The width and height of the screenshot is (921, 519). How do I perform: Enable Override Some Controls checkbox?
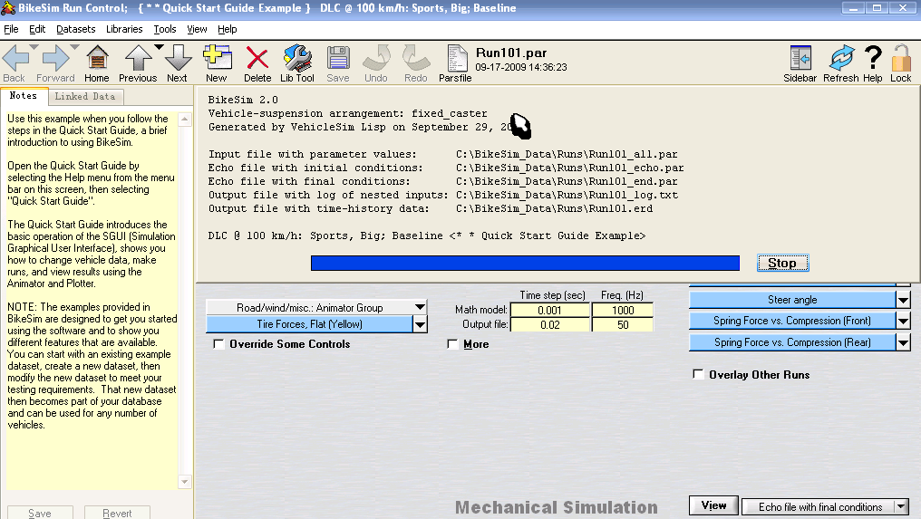click(219, 344)
